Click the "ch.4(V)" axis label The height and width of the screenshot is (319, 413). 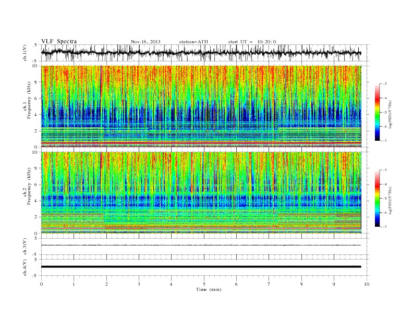coord(25,267)
